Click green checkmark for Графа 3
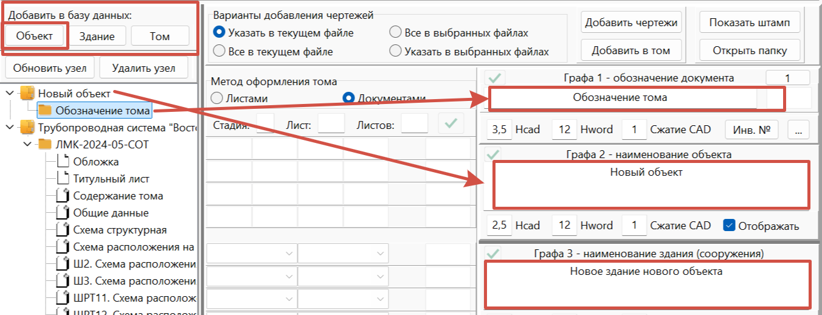The width and height of the screenshot is (822, 315). (x=493, y=253)
